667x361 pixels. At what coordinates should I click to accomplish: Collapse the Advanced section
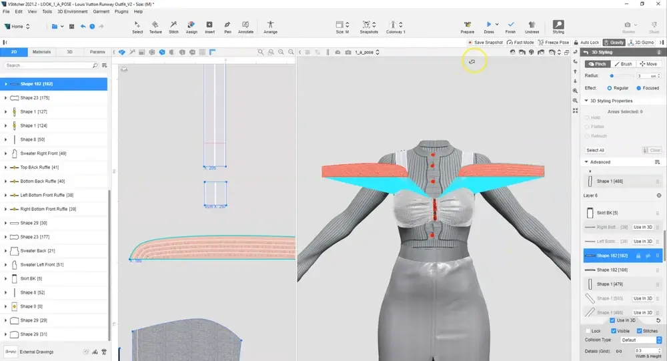587,162
